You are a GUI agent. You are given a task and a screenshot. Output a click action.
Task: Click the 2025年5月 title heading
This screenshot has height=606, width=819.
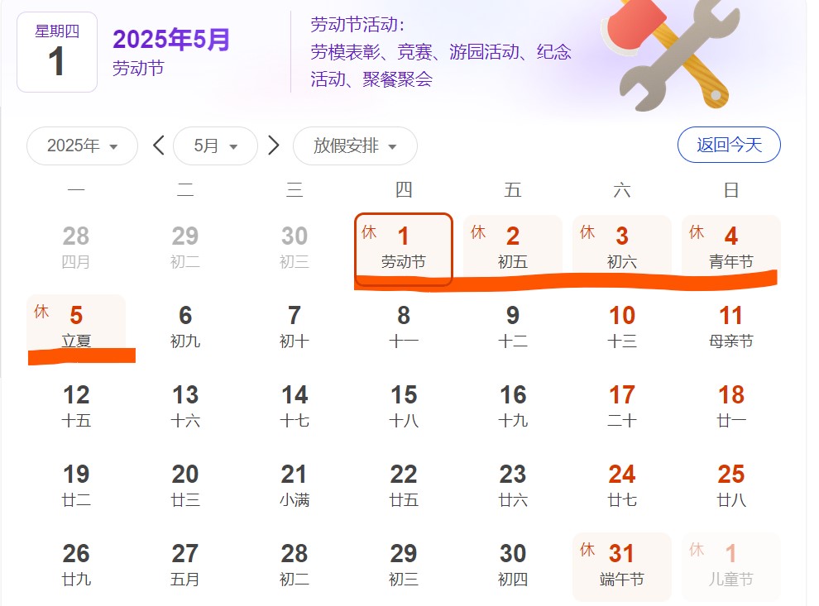pos(171,39)
